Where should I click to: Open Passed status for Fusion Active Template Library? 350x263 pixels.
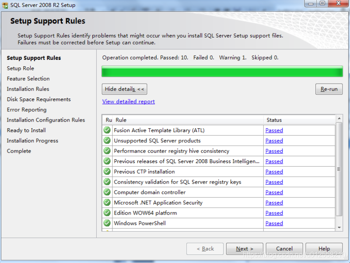click(x=274, y=130)
